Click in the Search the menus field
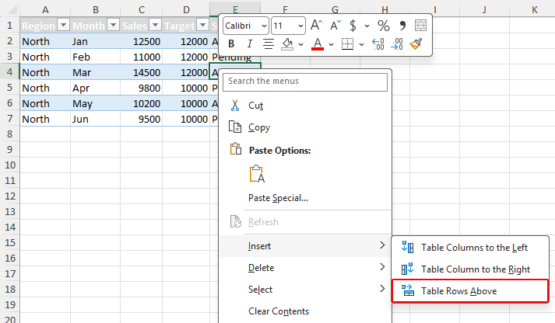 [x=305, y=82]
